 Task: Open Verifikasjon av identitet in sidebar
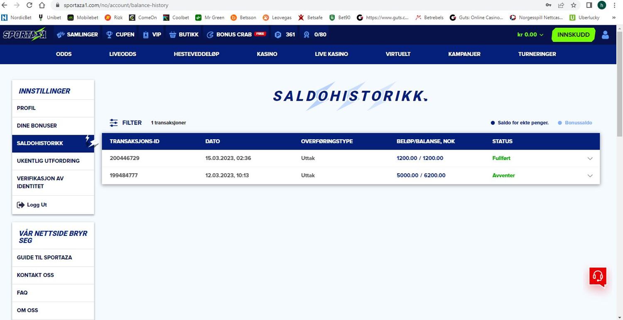coord(40,182)
